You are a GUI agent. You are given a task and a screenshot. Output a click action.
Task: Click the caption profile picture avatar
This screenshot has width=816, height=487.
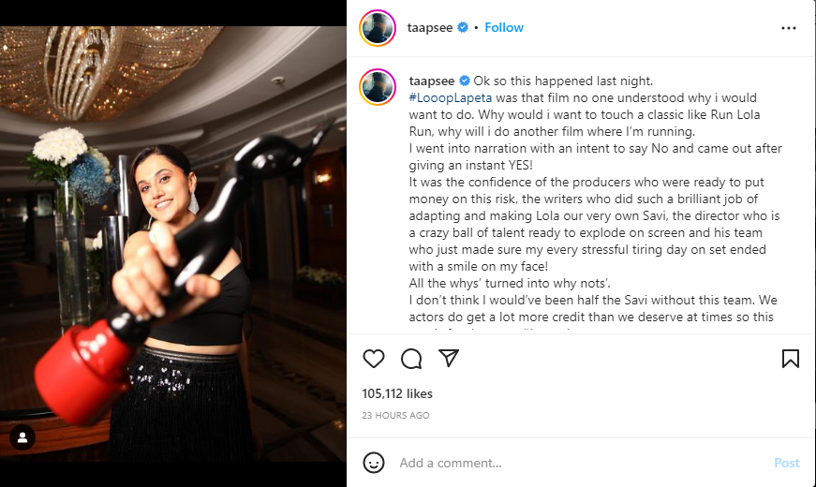pos(378,85)
